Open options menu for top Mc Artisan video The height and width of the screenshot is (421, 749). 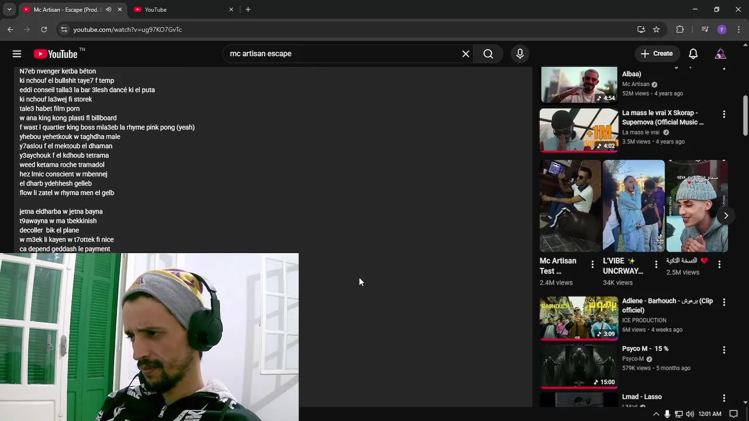[x=724, y=68]
